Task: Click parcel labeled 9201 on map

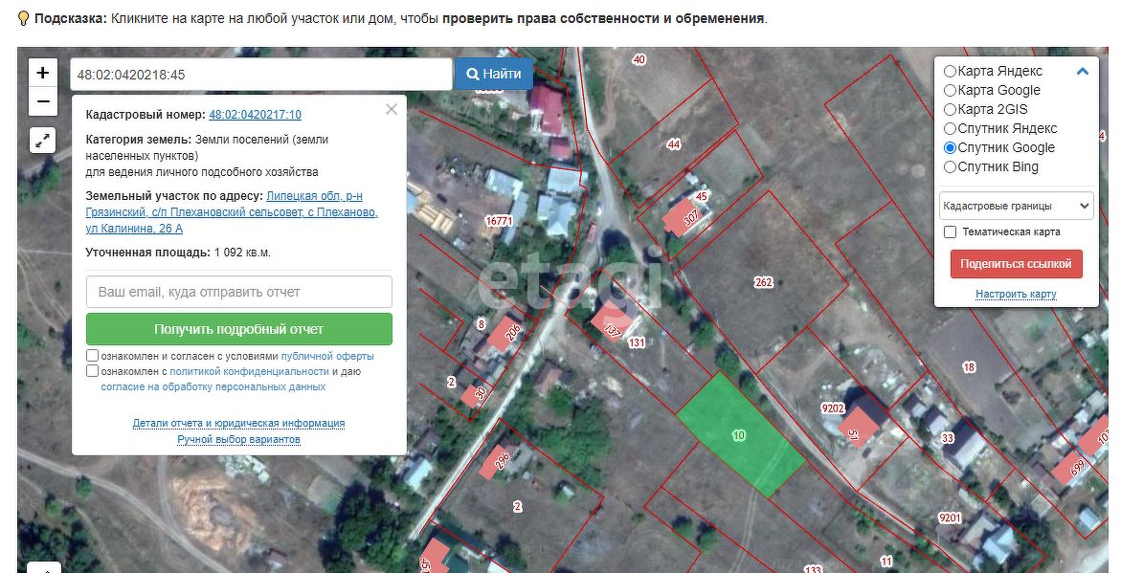Action: (950, 518)
